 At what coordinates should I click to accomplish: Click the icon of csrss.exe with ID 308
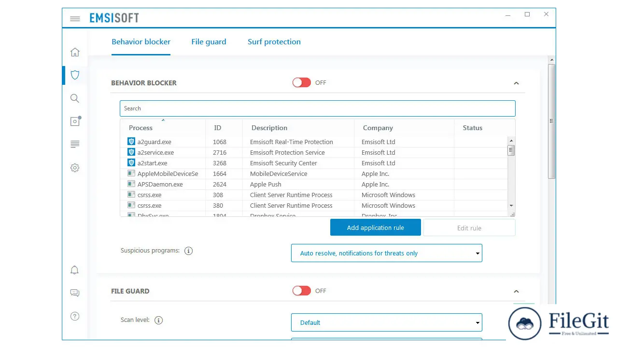131,194
